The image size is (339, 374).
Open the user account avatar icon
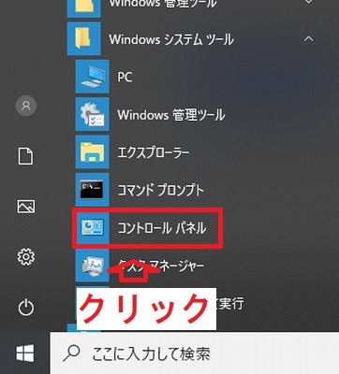(26, 106)
